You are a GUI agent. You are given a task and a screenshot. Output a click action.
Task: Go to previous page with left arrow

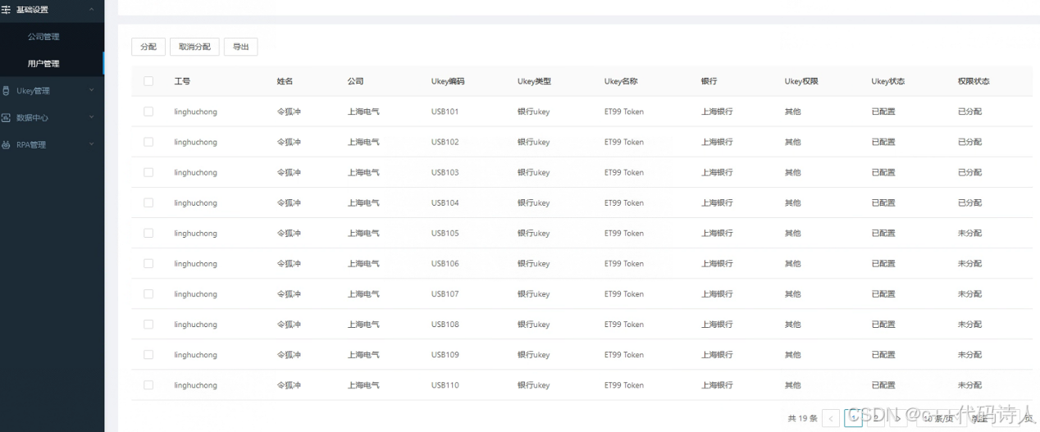pos(831,418)
